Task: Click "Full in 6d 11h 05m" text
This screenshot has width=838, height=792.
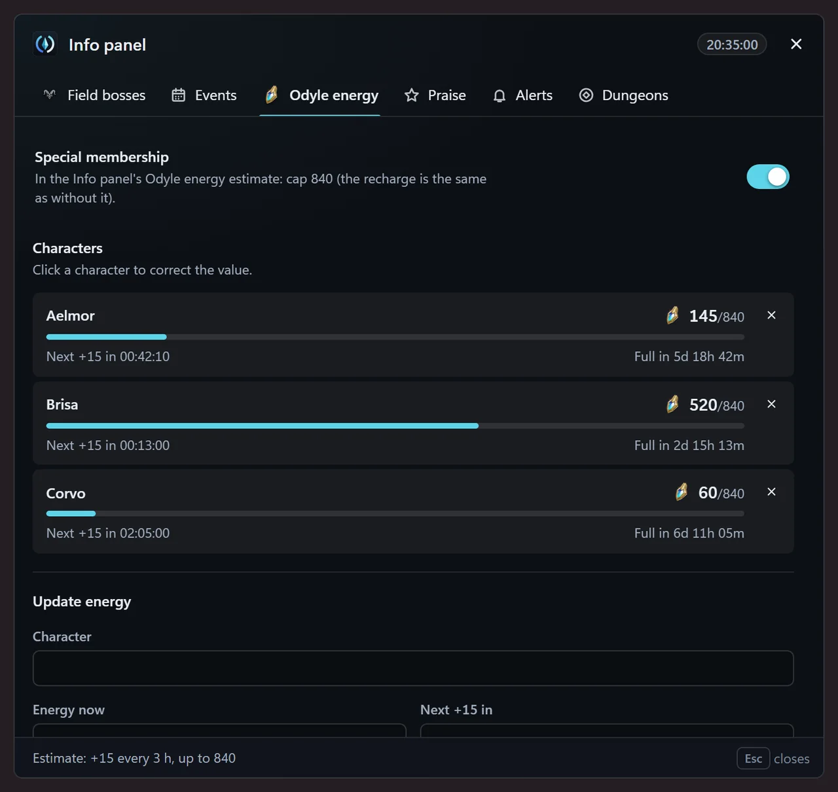Action: coord(689,533)
